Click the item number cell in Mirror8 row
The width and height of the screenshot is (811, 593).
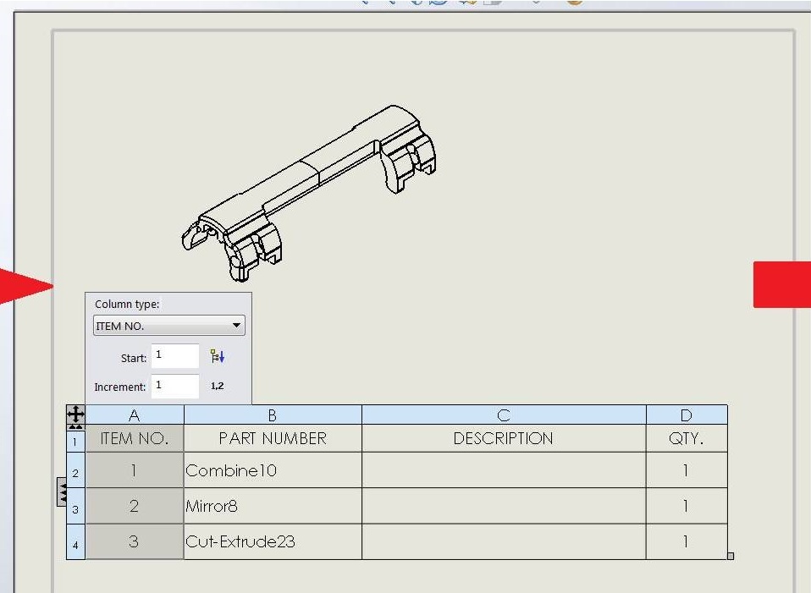[135, 506]
